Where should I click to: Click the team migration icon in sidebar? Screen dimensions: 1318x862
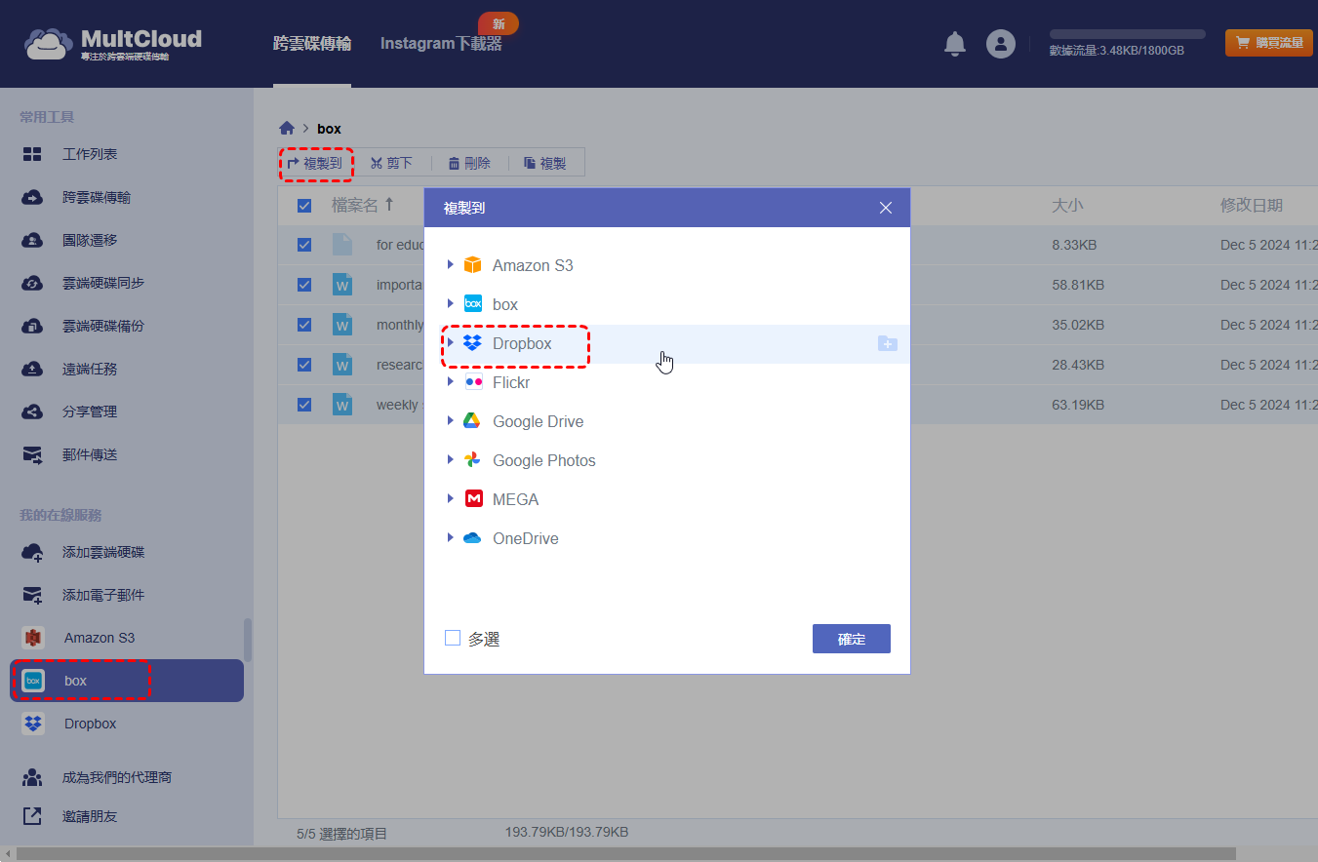32,240
